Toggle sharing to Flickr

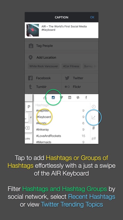80,87
